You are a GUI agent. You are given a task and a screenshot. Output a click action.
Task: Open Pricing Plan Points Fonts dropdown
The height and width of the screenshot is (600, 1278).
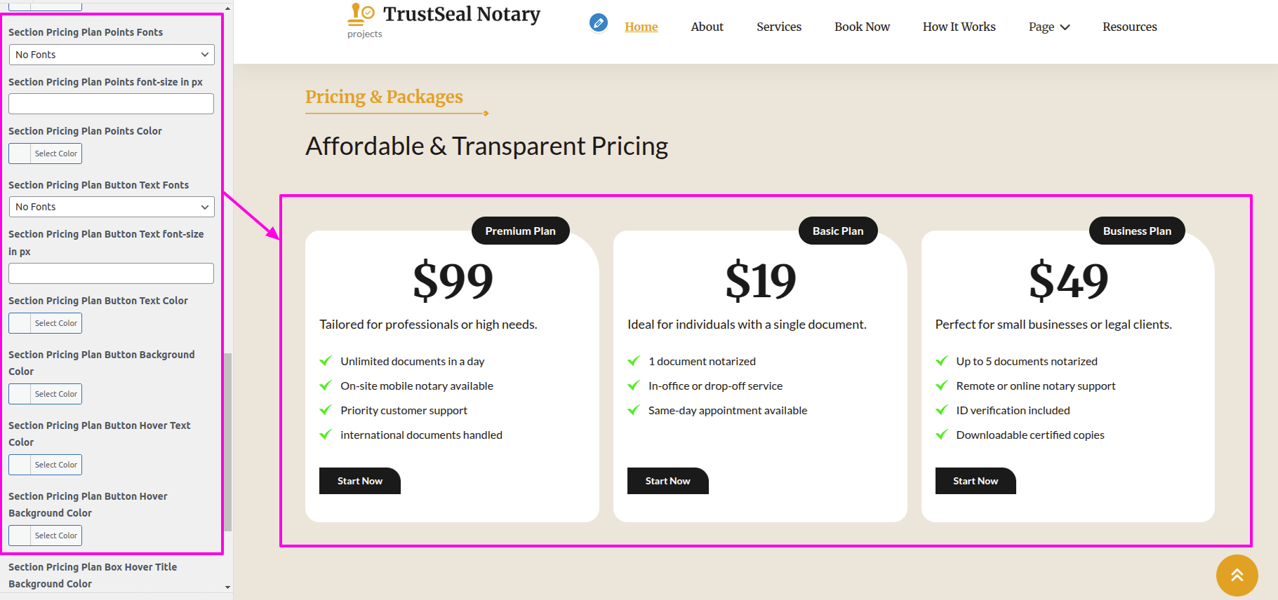112,55
